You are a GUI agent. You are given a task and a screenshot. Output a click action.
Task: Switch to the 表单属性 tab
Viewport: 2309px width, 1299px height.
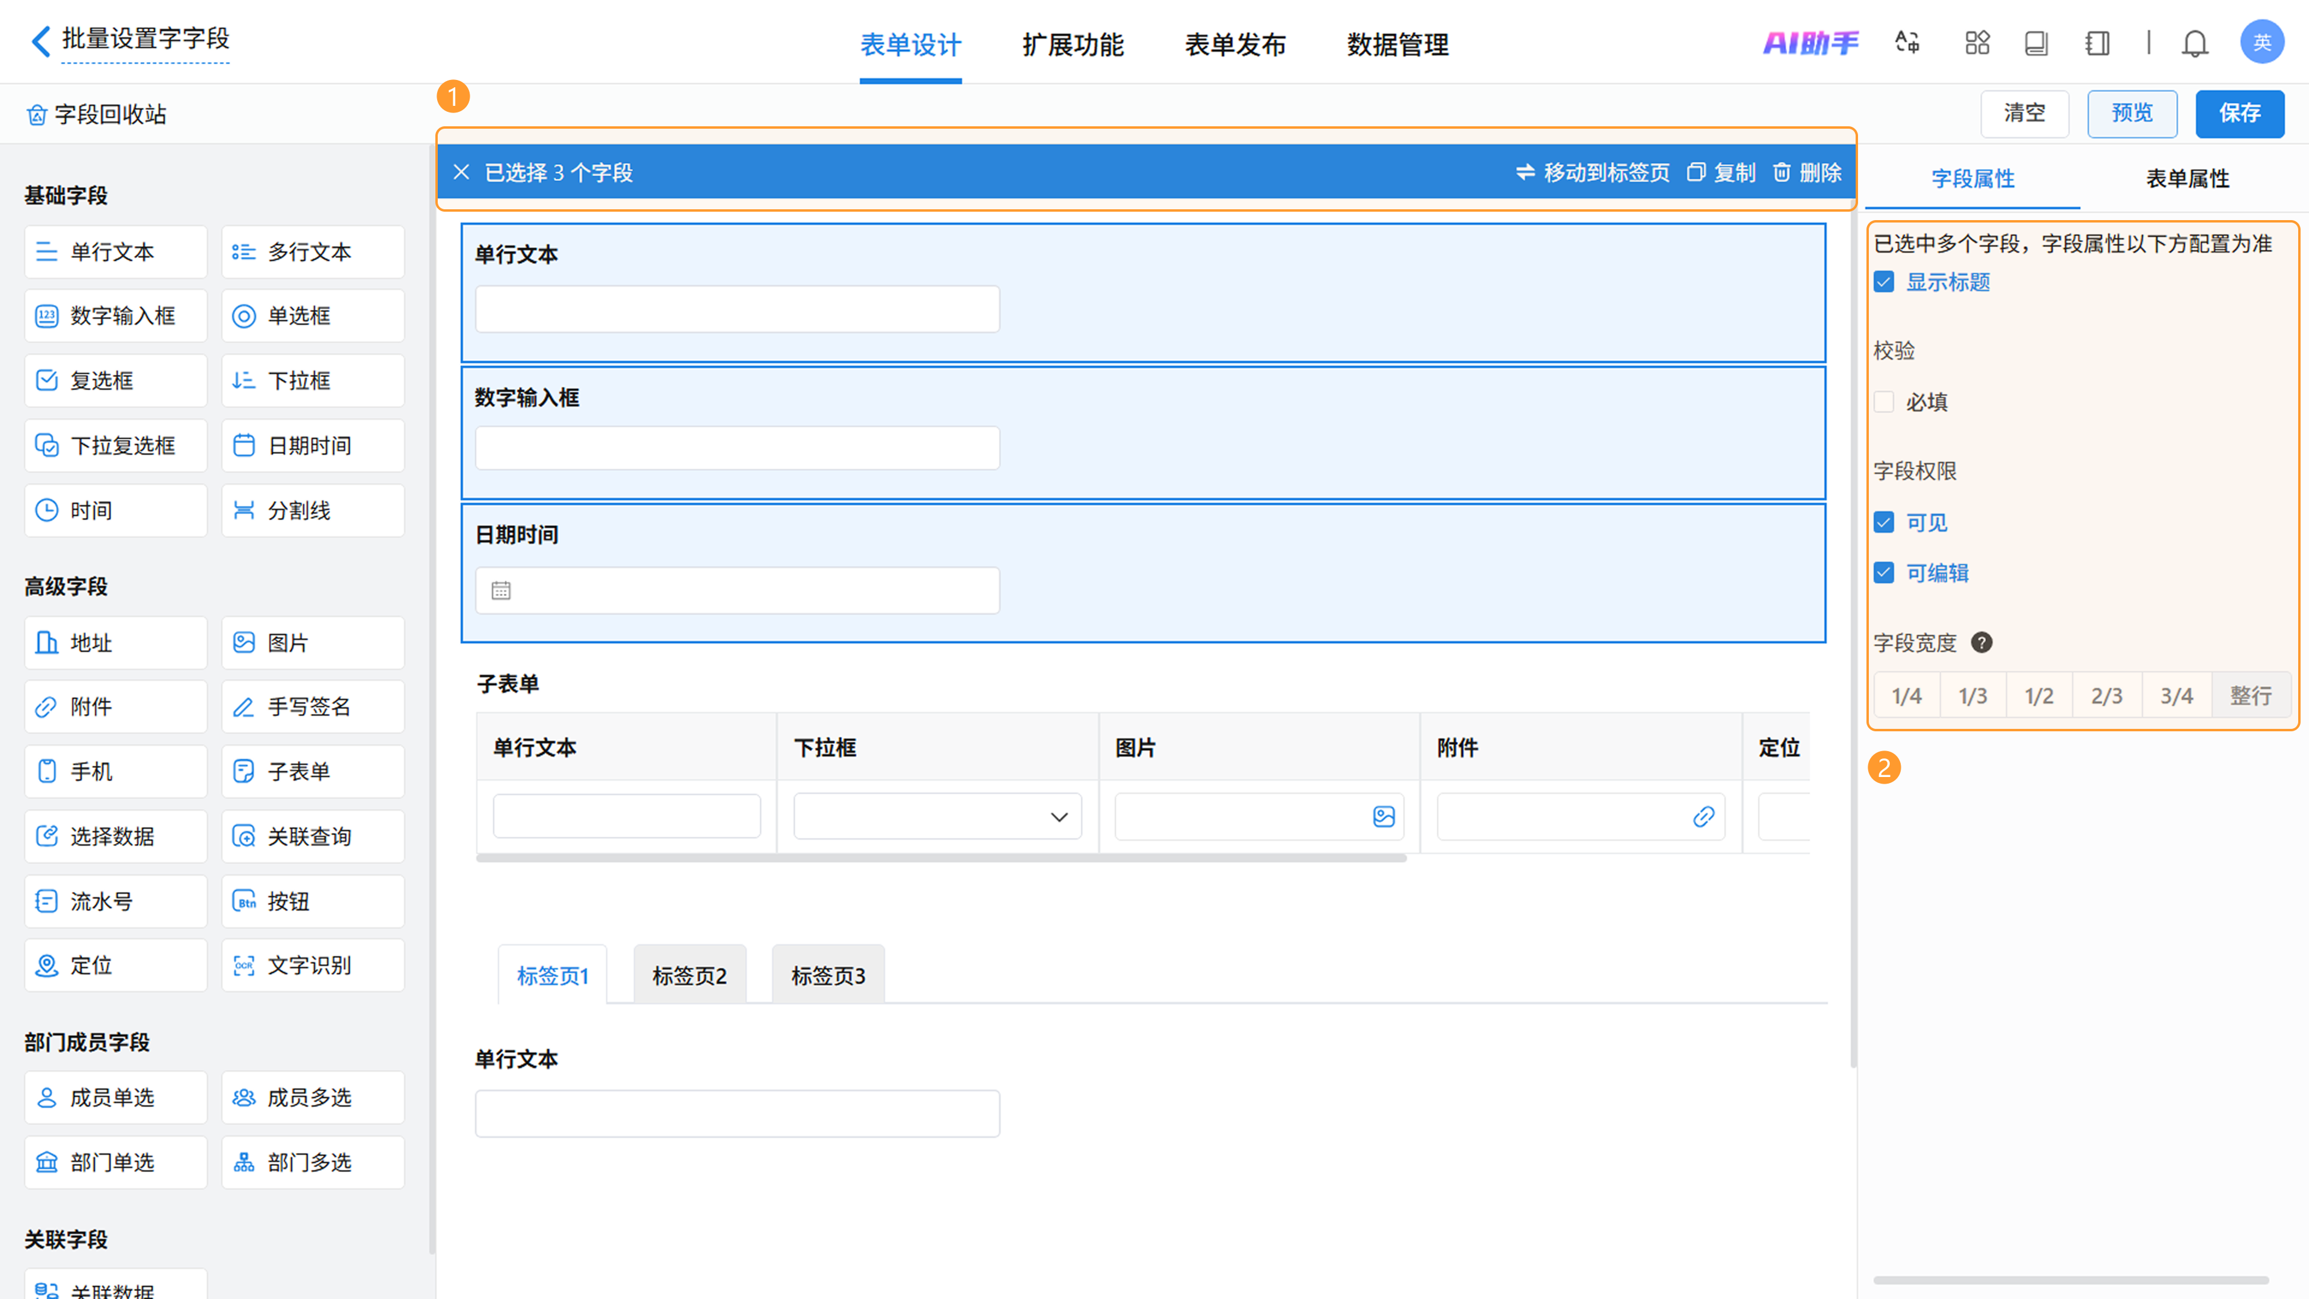point(2187,179)
